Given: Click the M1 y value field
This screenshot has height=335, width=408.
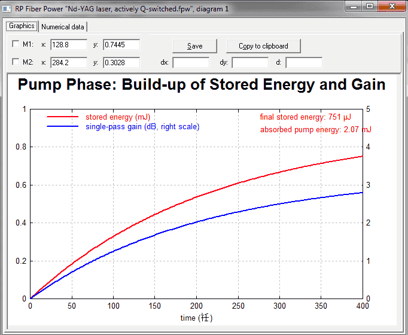Looking at the screenshot, I should pyautogui.click(x=121, y=45).
